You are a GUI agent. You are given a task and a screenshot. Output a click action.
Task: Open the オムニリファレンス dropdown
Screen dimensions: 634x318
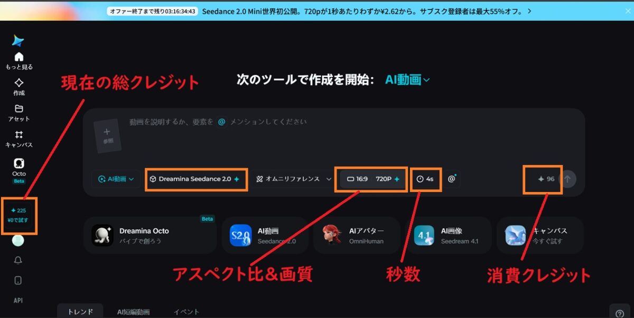293,179
